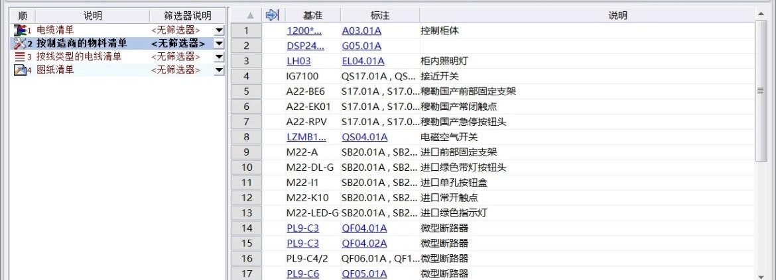
Task: Click the wire list icon in row 3
Action: click(x=19, y=57)
